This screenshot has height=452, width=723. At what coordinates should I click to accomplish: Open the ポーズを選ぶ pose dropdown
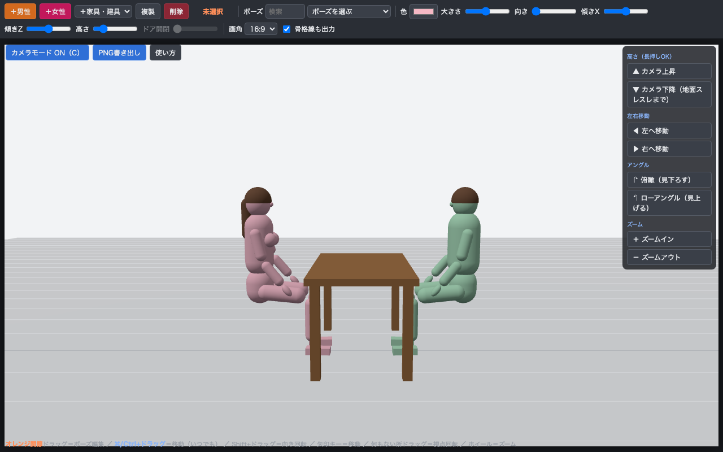[x=349, y=11]
